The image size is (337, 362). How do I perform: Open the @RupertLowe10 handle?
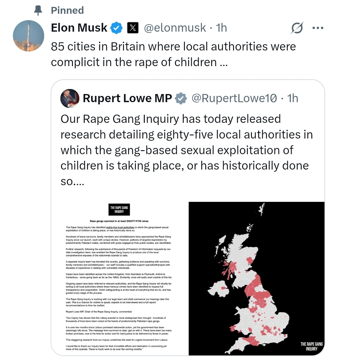(234, 98)
